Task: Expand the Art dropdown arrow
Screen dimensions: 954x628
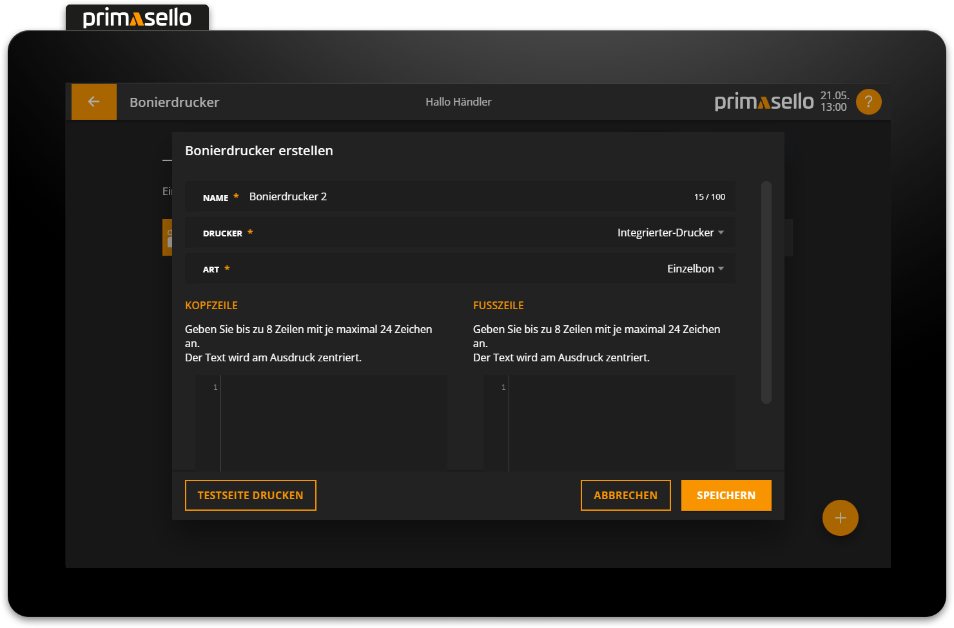Action: tap(721, 269)
